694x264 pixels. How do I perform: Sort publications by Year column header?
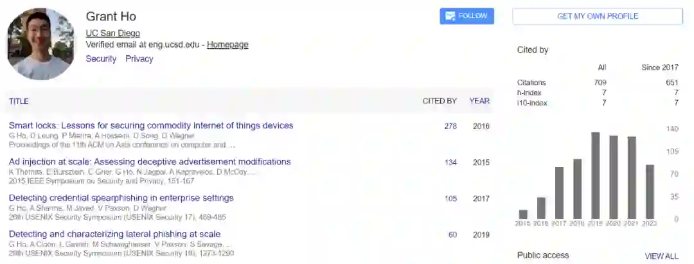tap(479, 101)
